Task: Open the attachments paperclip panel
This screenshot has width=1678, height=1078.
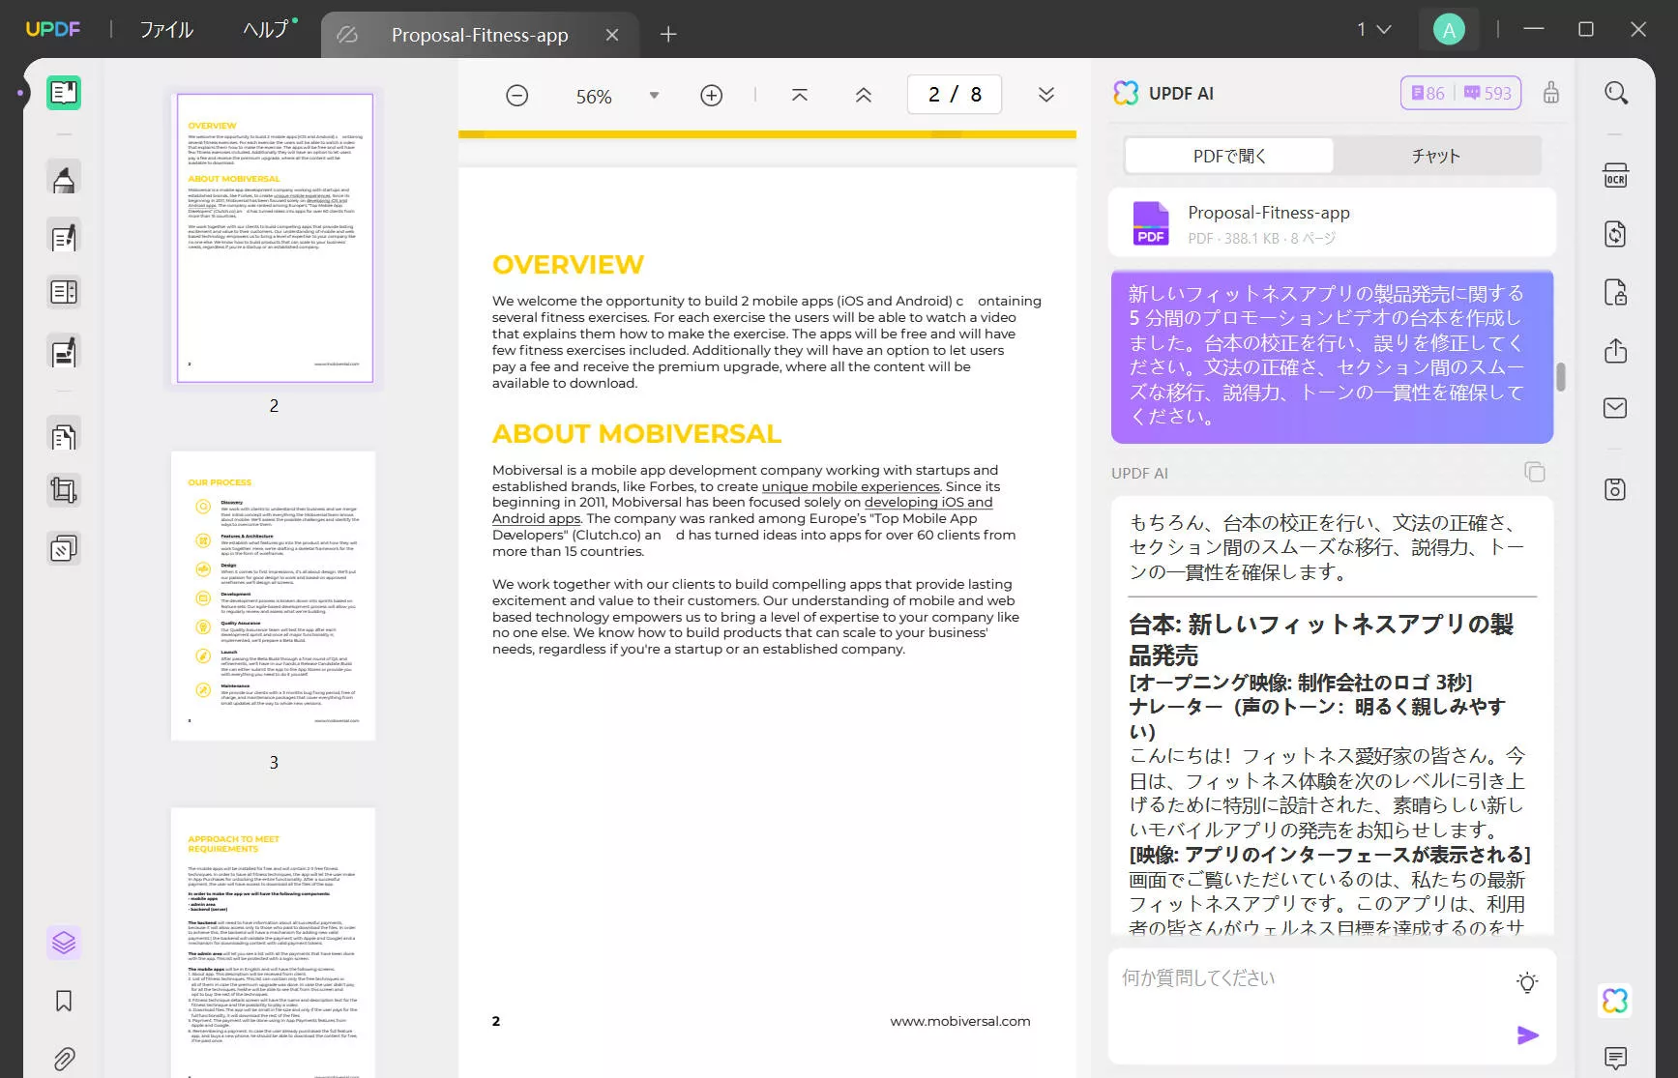Action: pyautogui.click(x=64, y=1059)
